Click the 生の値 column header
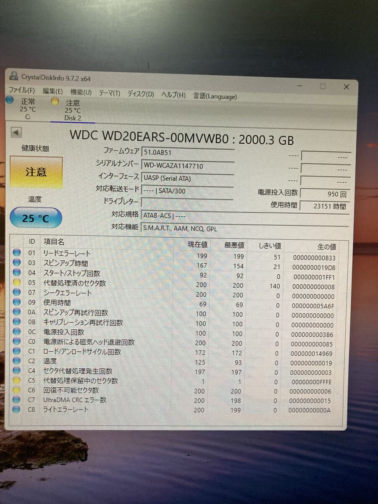378x504 pixels. coord(326,247)
